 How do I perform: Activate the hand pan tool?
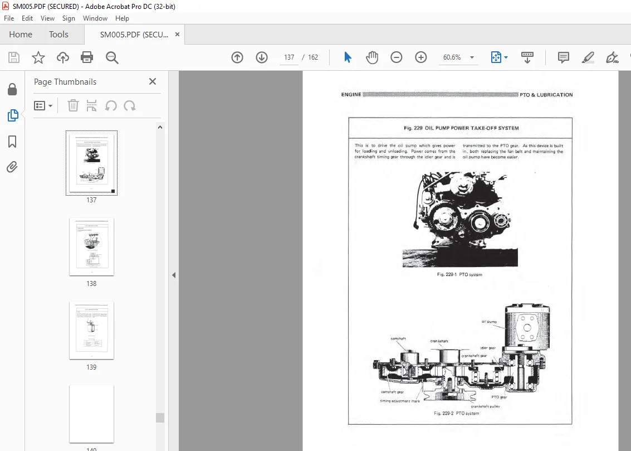point(372,57)
